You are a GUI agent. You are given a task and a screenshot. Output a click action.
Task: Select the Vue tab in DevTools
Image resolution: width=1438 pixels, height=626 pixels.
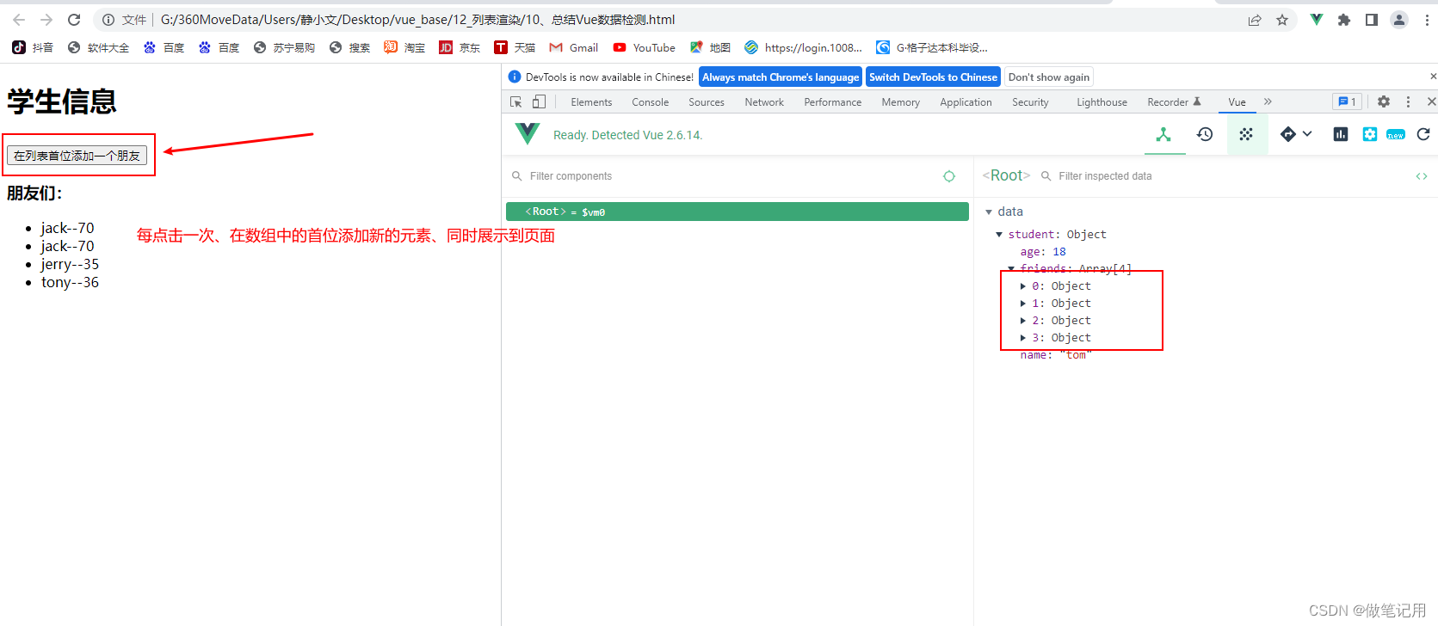coord(1237,101)
